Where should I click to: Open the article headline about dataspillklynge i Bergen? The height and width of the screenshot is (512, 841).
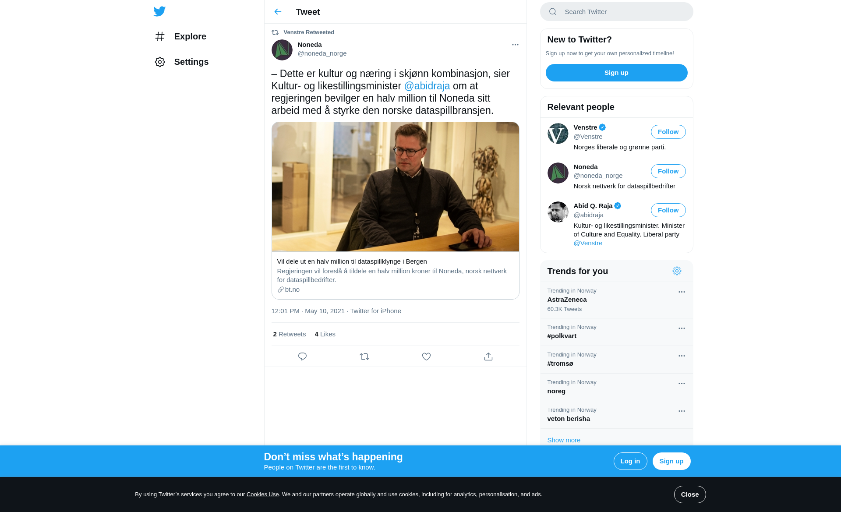point(352,261)
